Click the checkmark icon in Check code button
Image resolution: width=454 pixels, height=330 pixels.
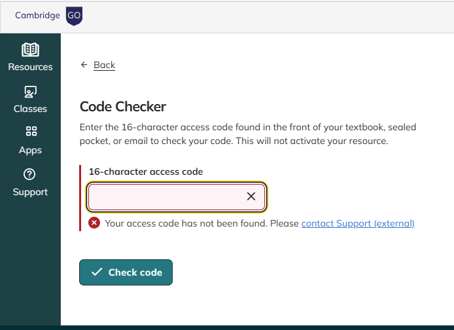(x=97, y=272)
